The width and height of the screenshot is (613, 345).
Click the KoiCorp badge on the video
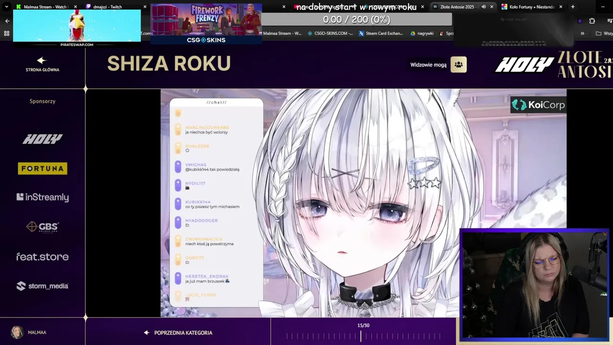coord(538,105)
